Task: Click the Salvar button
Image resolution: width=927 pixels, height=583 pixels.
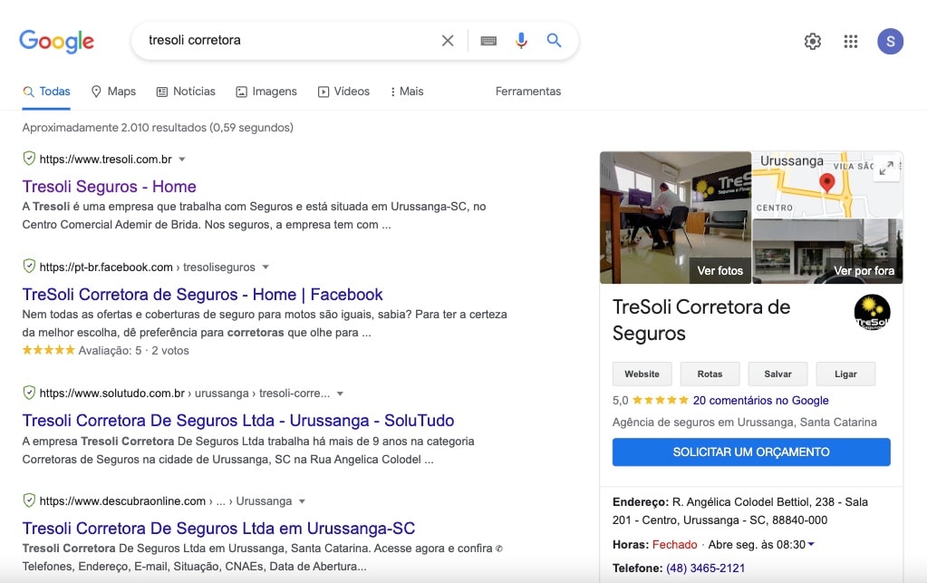Action: point(778,374)
